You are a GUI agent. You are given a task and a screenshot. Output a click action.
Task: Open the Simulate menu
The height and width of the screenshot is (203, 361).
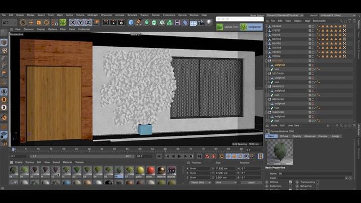click(132, 15)
